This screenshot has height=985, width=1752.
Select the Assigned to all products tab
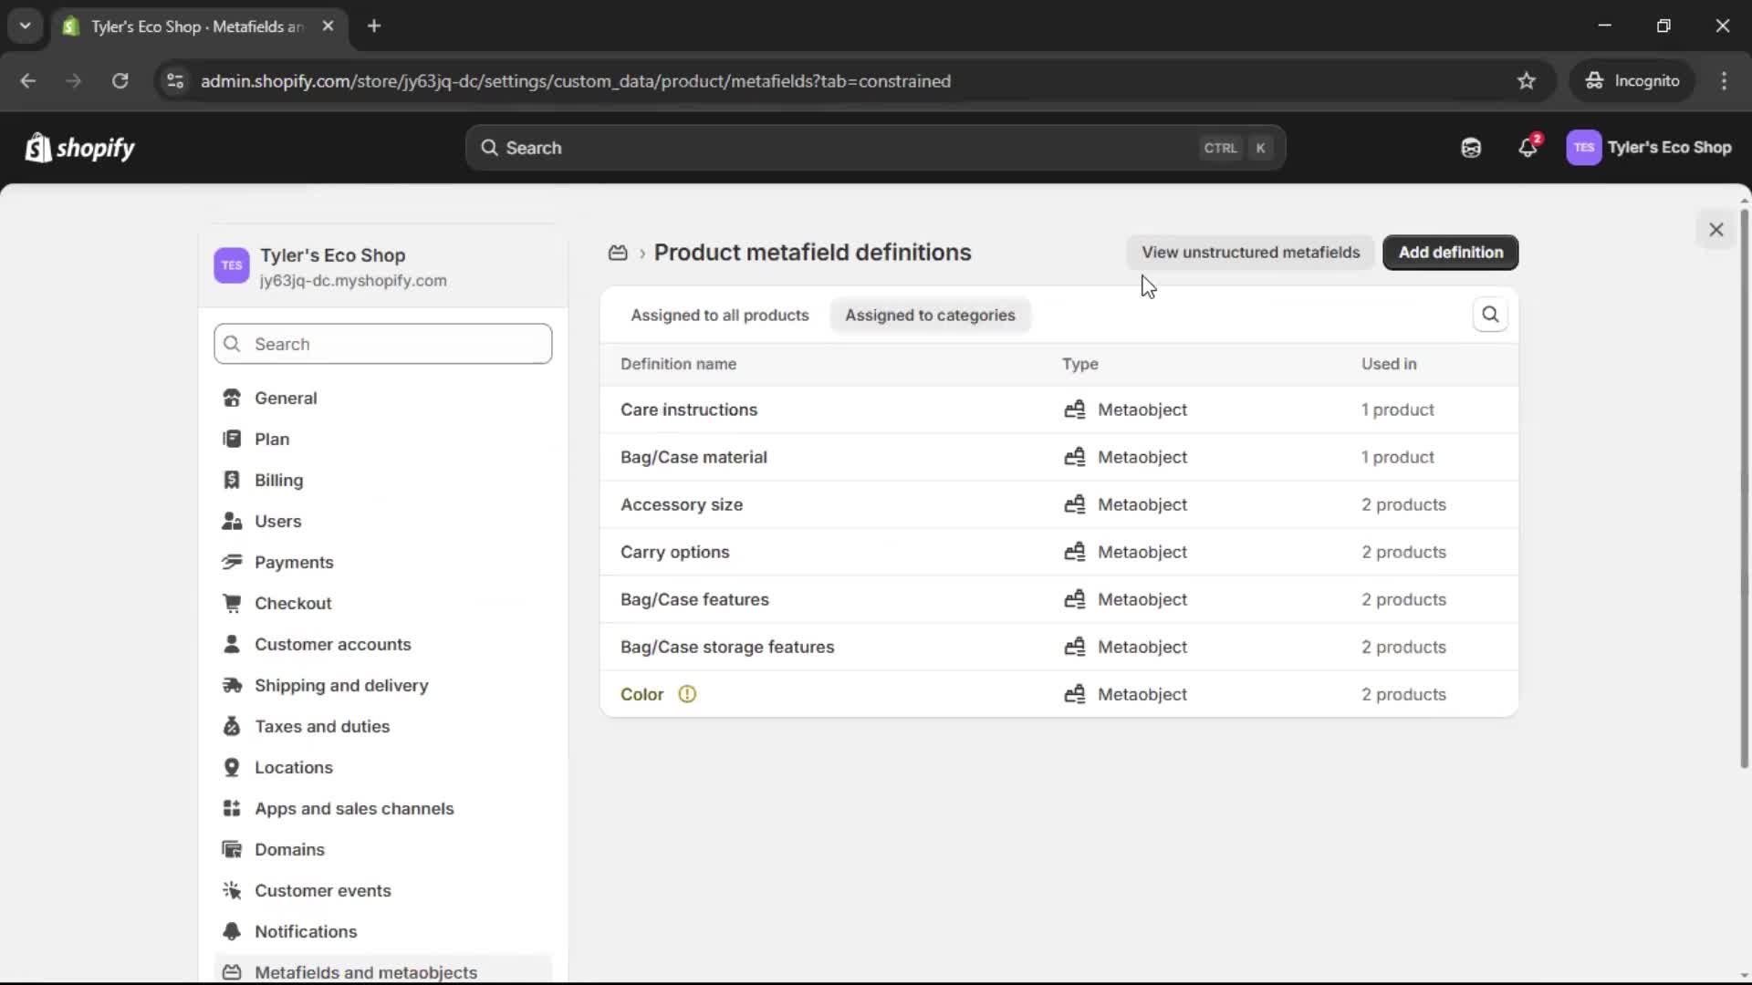pyautogui.click(x=719, y=316)
